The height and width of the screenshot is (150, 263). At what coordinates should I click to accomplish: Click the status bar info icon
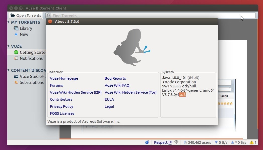(147, 142)
